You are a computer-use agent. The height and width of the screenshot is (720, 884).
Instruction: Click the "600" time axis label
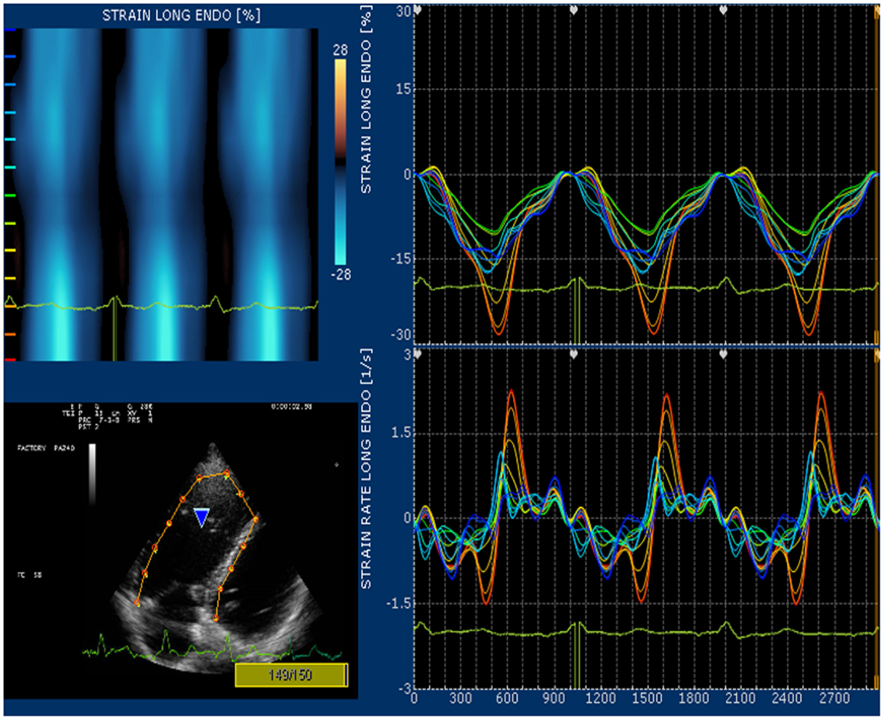click(508, 699)
